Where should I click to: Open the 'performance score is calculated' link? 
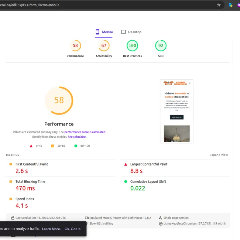(x=85, y=132)
